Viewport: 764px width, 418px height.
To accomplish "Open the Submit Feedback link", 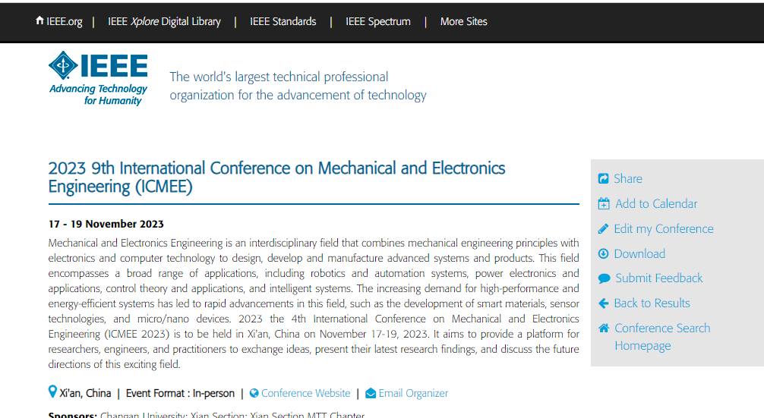I will (x=658, y=278).
